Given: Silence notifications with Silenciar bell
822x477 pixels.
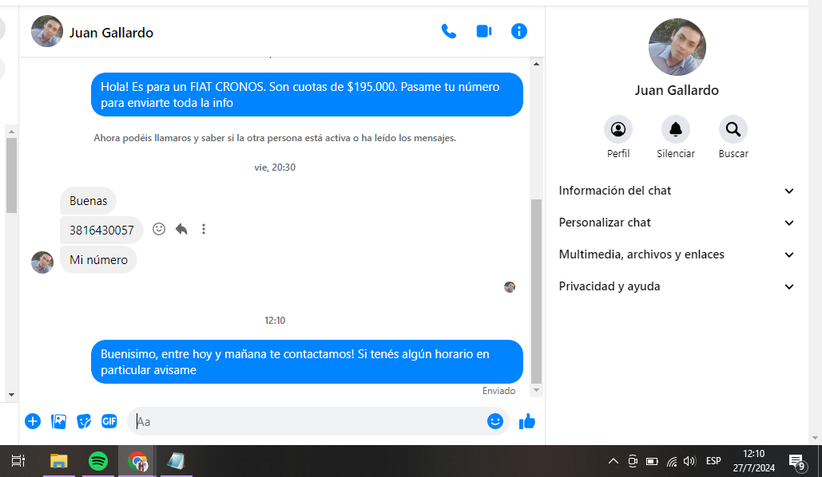Looking at the screenshot, I should (676, 129).
